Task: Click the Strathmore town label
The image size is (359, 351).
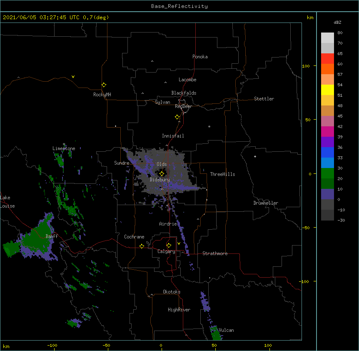Action: [215, 253]
